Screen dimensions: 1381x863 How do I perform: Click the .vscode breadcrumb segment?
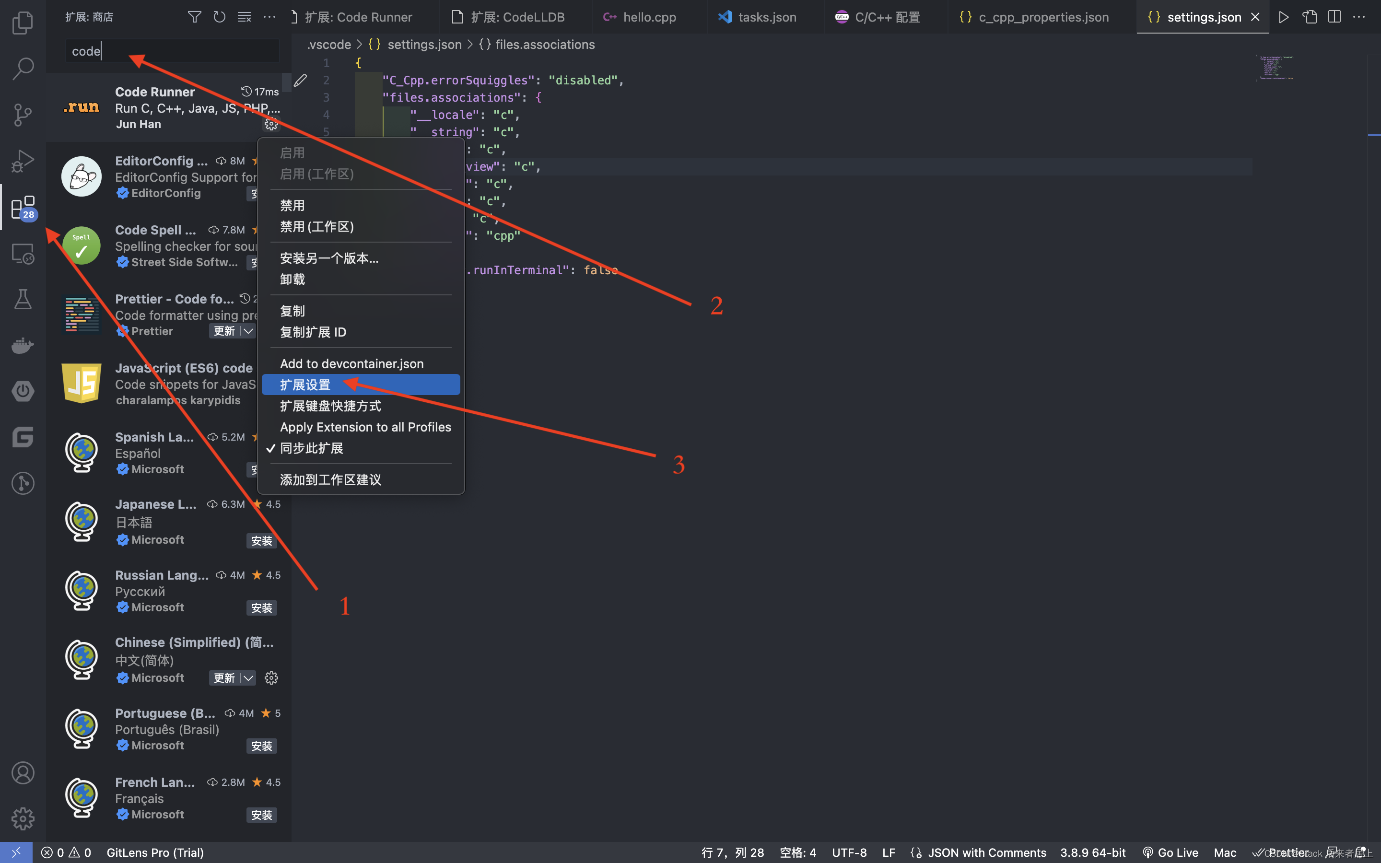click(x=329, y=45)
